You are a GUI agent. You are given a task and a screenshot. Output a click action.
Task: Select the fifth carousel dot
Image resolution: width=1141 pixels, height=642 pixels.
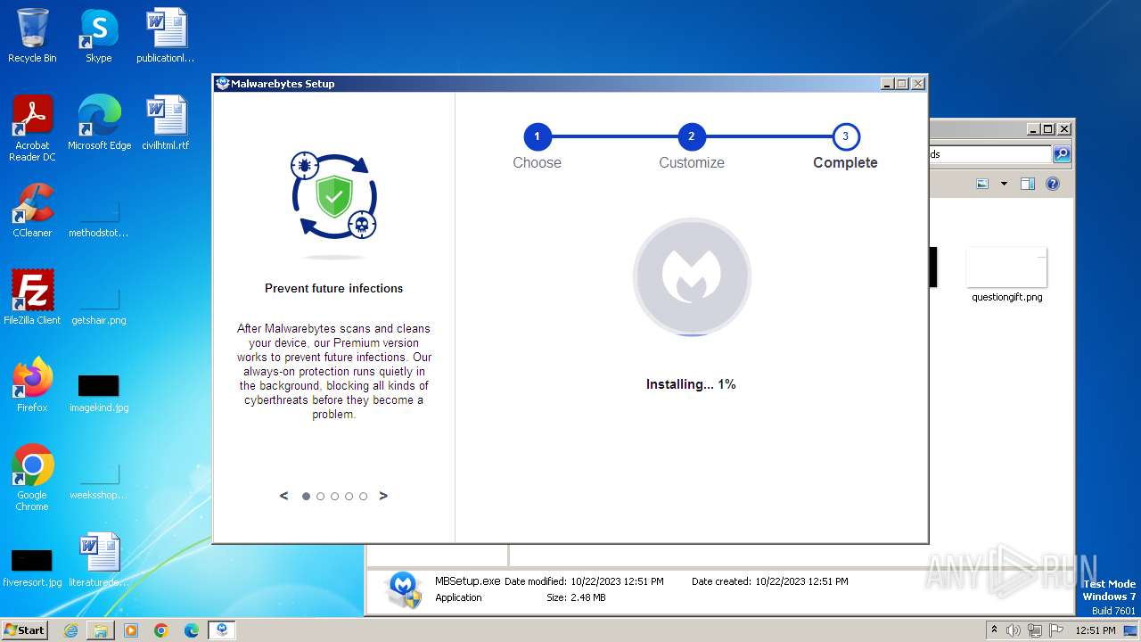pyautogui.click(x=364, y=497)
